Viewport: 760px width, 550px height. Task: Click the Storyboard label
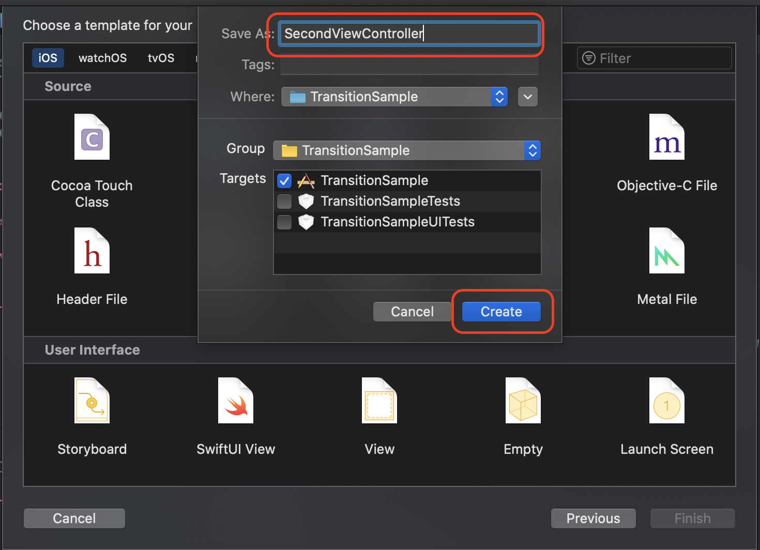point(92,449)
